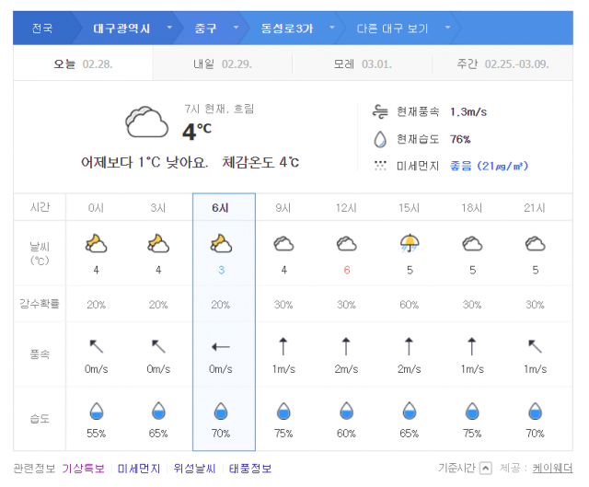Switch to the 모레 03.01. tab
The width and height of the screenshot is (589, 487).
coord(363,64)
